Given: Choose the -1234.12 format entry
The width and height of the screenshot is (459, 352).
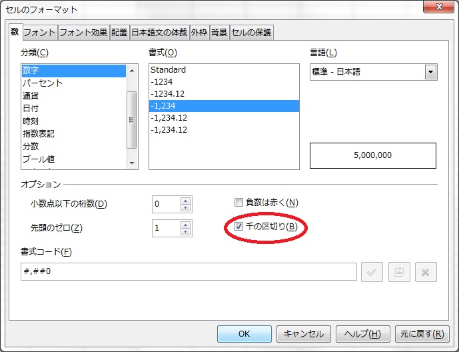Looking at the screenshot, I should 224,94.
